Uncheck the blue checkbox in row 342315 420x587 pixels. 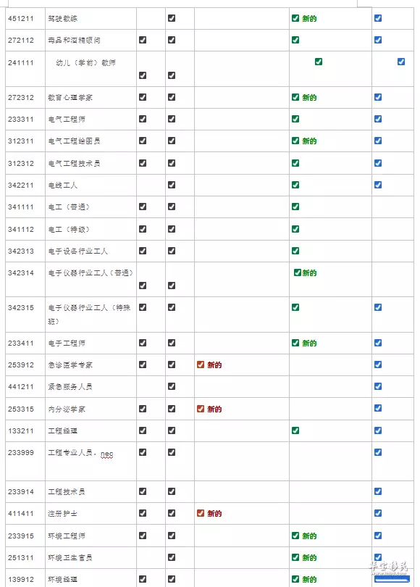coord(378,307)
